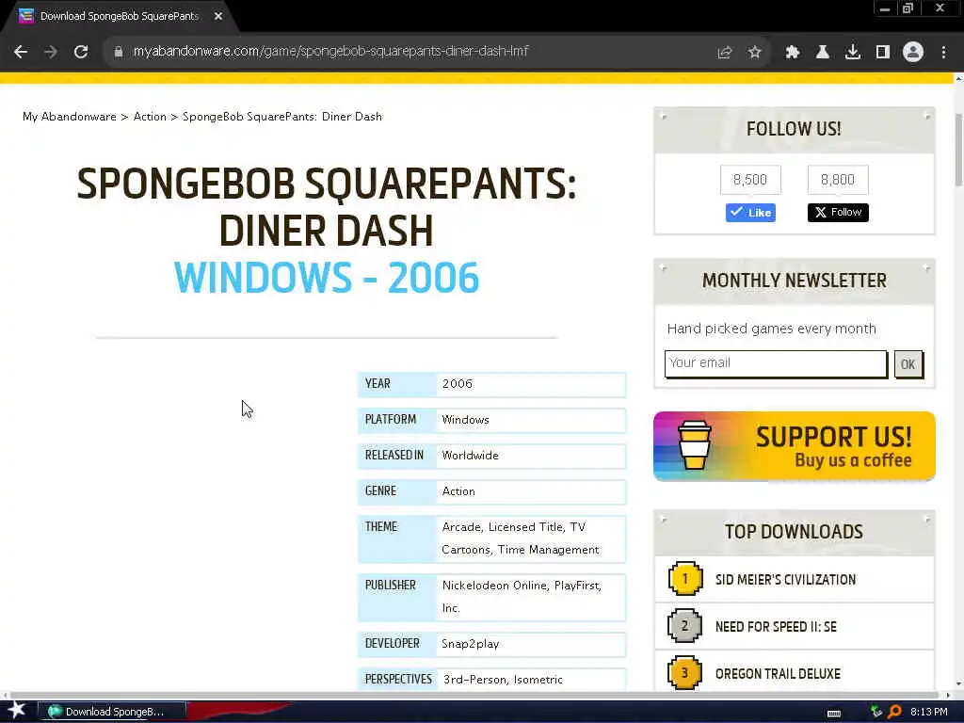Image resolution: width=964 pixels, height=723 pixels.
Task: Close the Download SpongeBob tab
Action: point(218,17)
